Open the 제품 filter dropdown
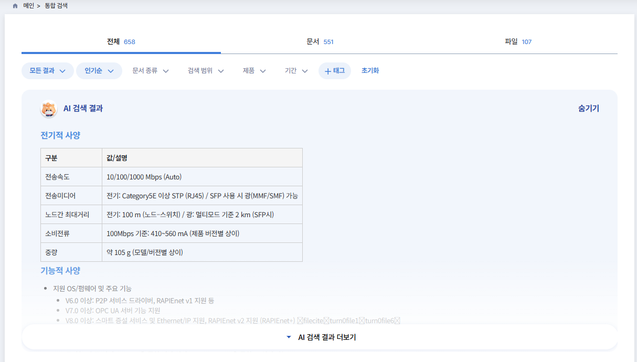Image resolution: width=637 pixels, height=362 pixels. (254, 71)
